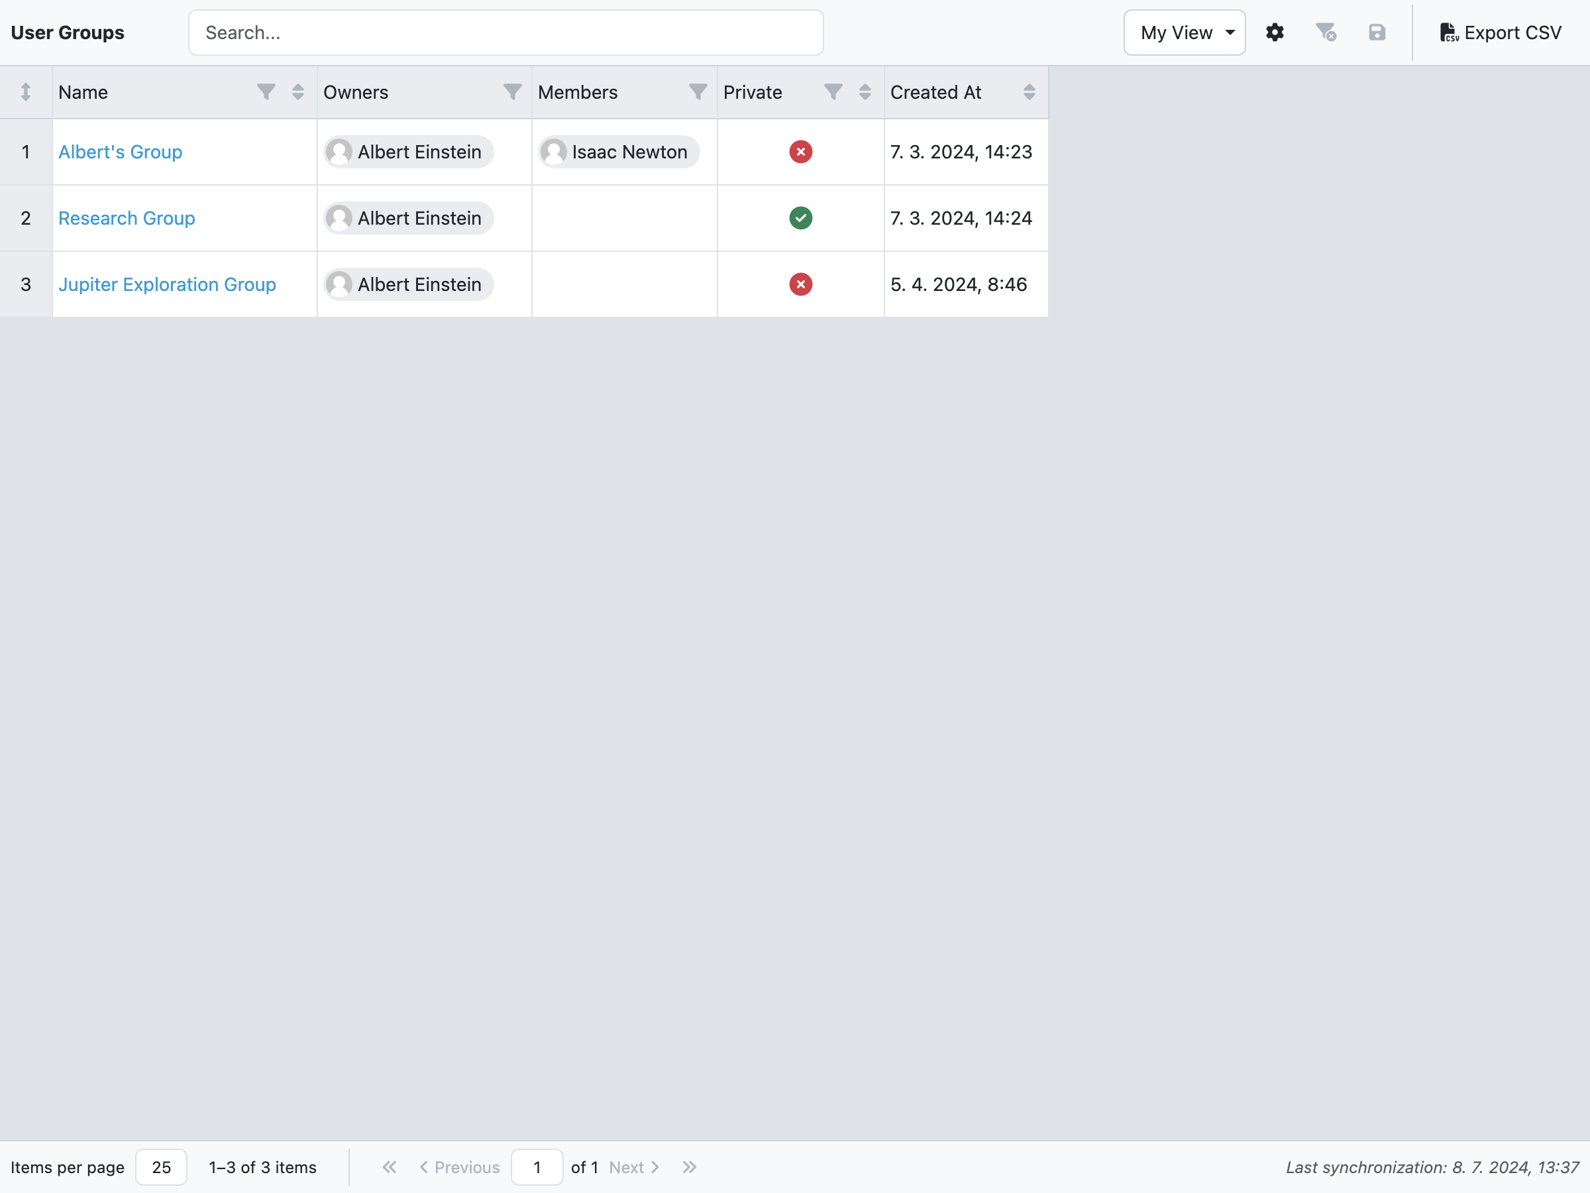
Task: Export the table via Export CSV
Action: (1500, 32)
